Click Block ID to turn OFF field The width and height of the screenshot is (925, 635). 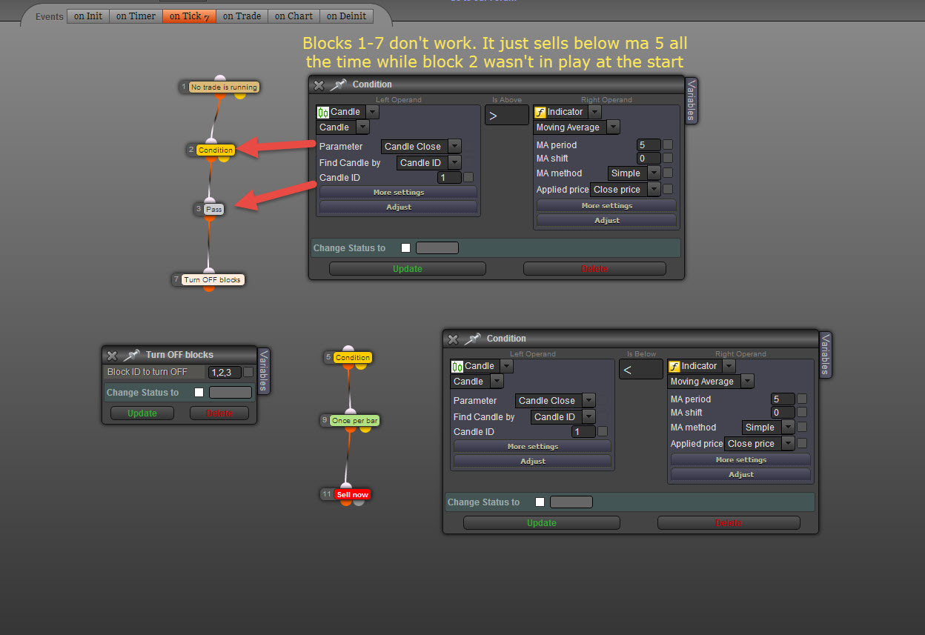[x=225, y=372]
